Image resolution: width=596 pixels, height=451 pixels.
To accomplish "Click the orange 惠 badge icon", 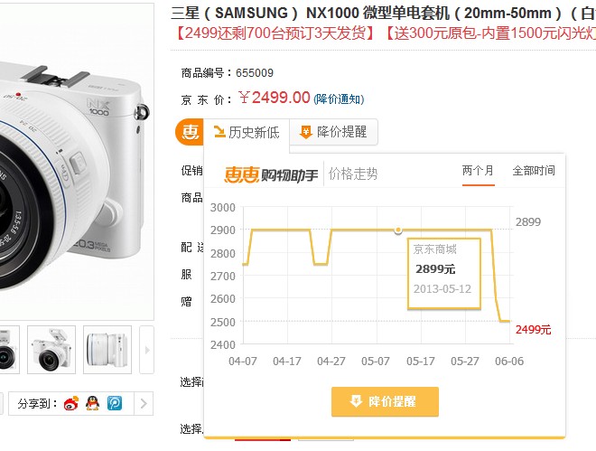I will click(189, 132).
